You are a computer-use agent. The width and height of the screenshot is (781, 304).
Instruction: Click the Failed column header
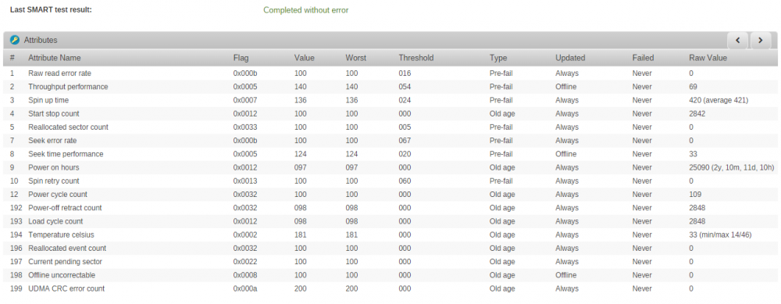coord(643,58)
